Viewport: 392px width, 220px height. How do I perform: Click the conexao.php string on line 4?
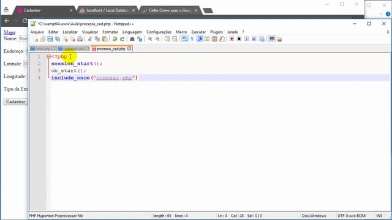(115, 78)
